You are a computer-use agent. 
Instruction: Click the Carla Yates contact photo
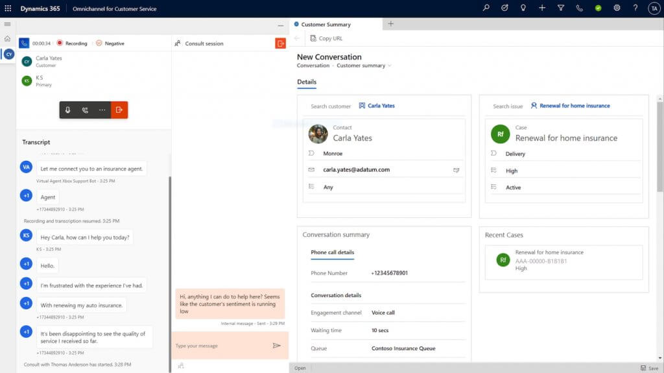pyautogui.click(x=318, y=134)
